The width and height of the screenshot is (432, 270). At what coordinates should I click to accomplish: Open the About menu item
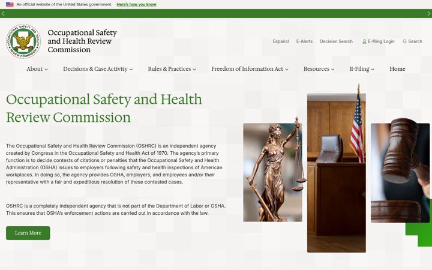(x=35, y=69)
